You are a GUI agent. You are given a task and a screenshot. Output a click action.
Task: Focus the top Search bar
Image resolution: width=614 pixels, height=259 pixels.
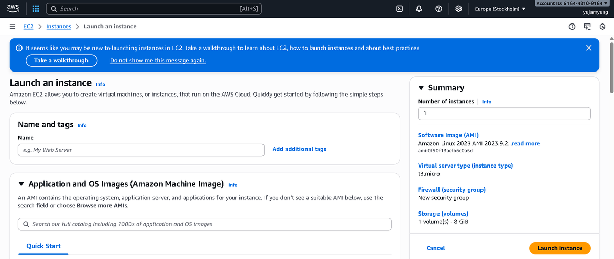[x=153, y=9]
